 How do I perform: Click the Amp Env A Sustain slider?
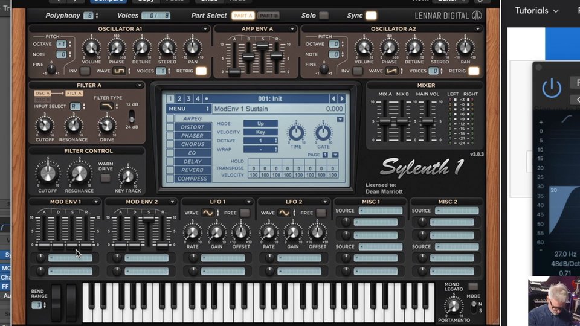263,46
